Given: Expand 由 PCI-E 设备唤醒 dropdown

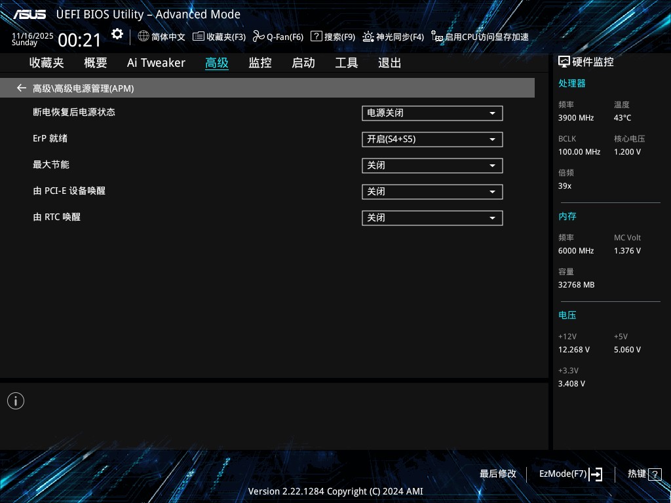Looking at the screenshot, I should [x=432, y=192].
